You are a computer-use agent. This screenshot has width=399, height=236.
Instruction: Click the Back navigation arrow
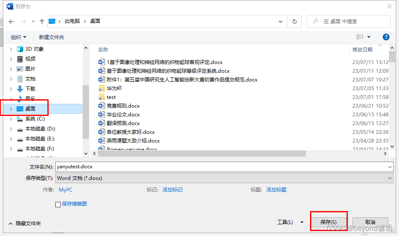point(11,22)
